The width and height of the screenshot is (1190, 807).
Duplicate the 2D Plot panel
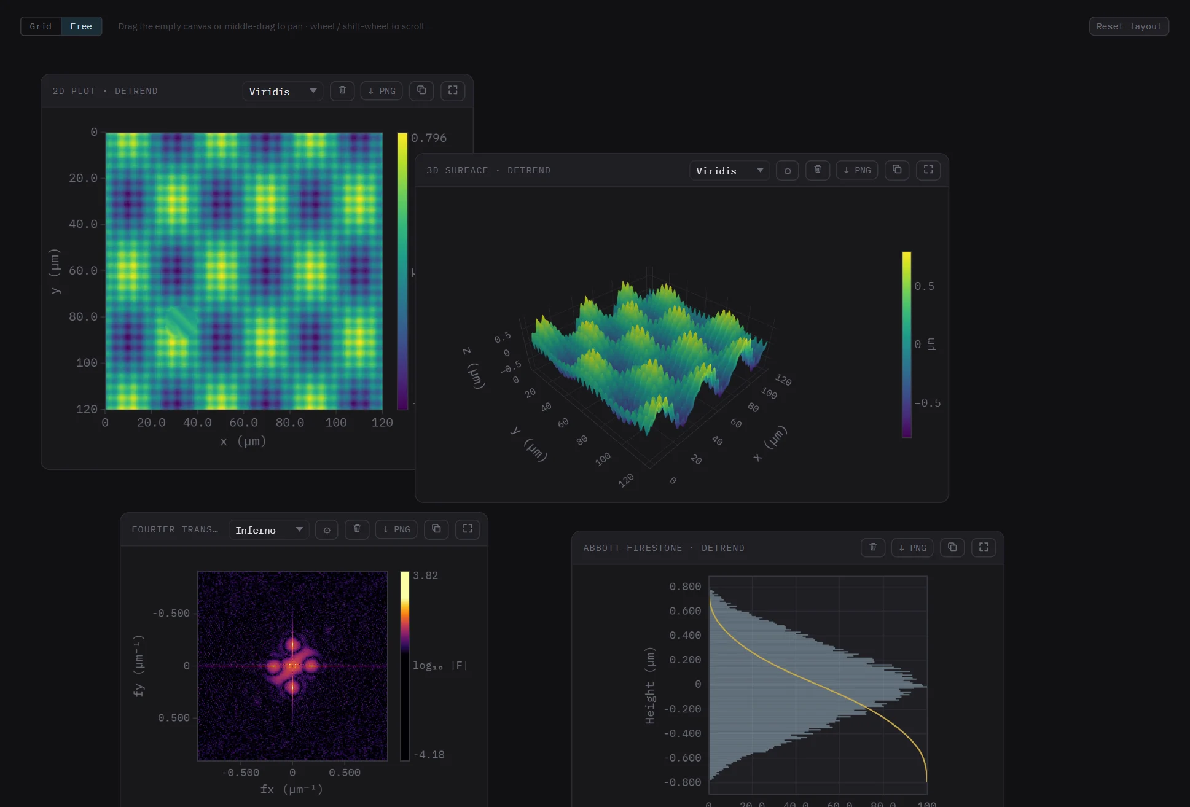point(421,91)
